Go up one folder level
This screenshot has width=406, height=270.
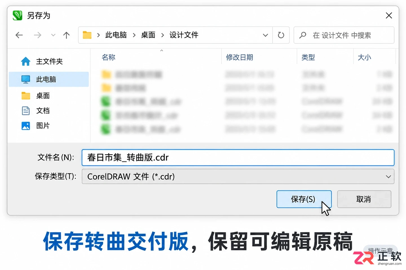[67, 35]
